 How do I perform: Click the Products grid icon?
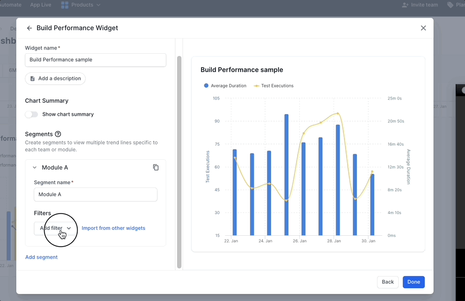65,5
